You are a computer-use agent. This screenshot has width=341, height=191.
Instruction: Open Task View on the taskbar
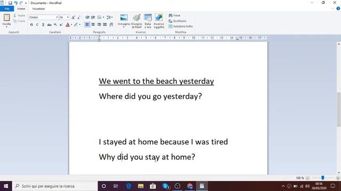click(x=116, y=186)
